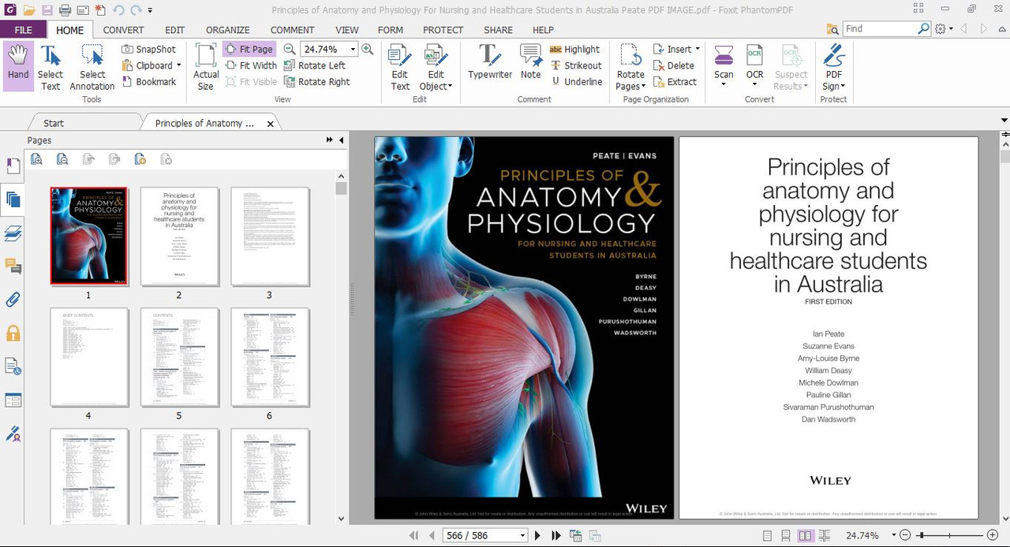
Task: Activate the Select Text tool
Action: (x=50, y=66)
